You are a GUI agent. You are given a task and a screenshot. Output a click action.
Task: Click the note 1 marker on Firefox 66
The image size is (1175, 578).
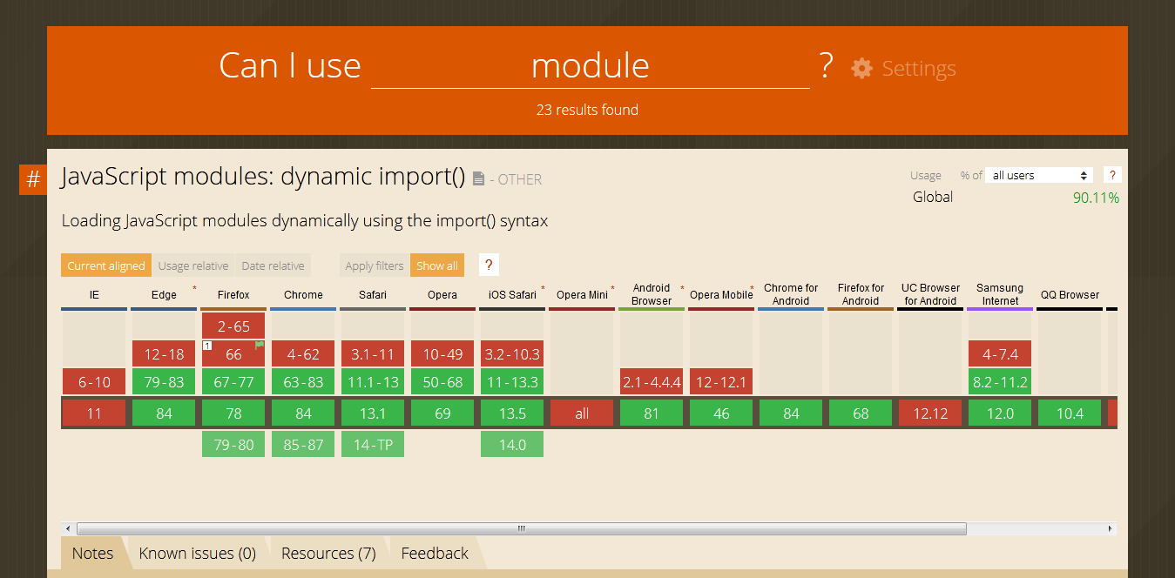point(207,346)
